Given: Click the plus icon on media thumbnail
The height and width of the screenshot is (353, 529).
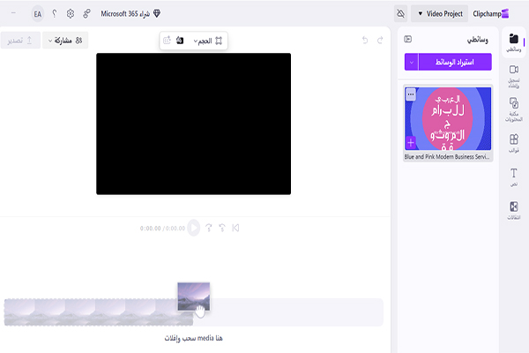Looking at the screenshot, I should tap(411, 143).
